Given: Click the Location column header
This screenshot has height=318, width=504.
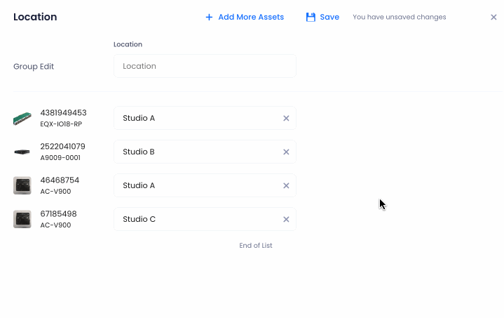Looking at the screenshot, I should 128,44.
